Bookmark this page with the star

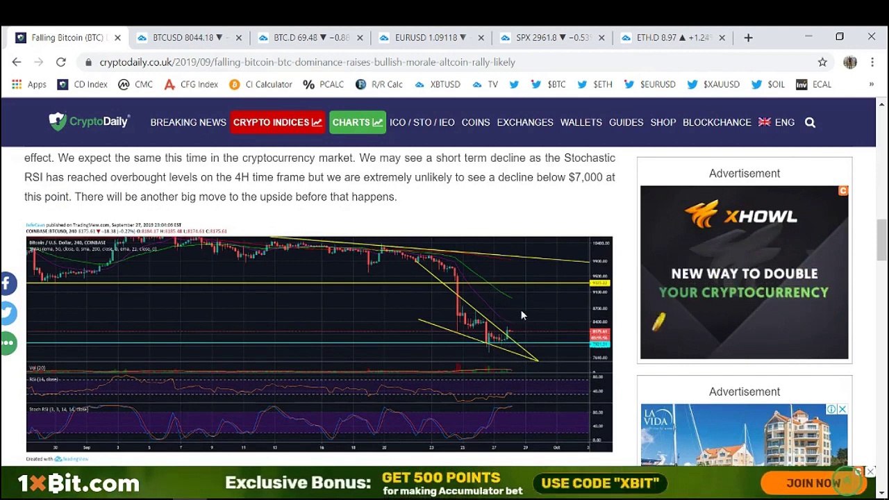[822, 62]
